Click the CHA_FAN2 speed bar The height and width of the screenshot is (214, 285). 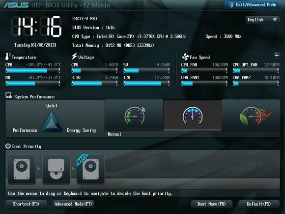coord(256,83)
